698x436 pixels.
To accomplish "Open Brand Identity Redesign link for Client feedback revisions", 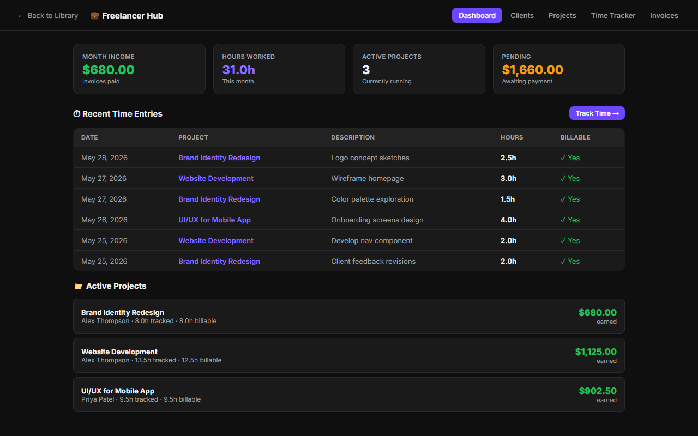I will pos(219,261).
